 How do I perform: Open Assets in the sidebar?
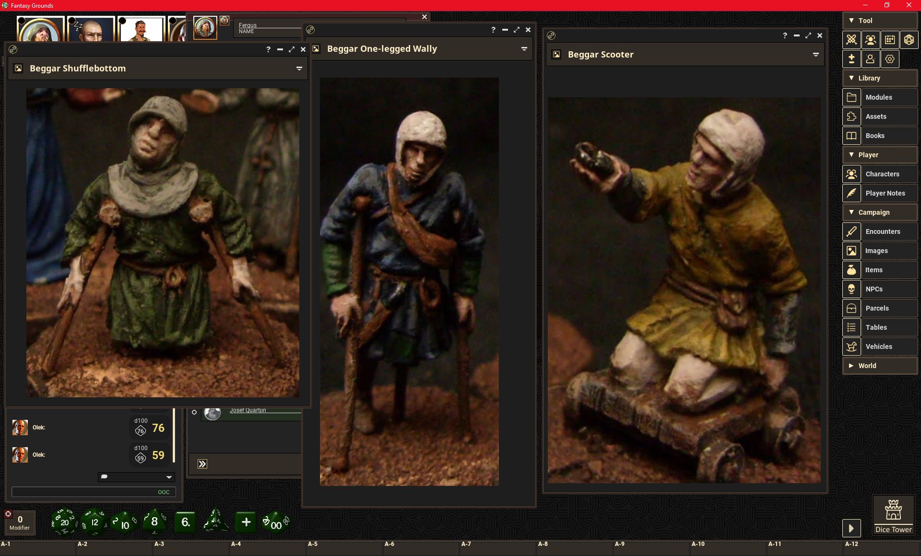tap(880, 116)
